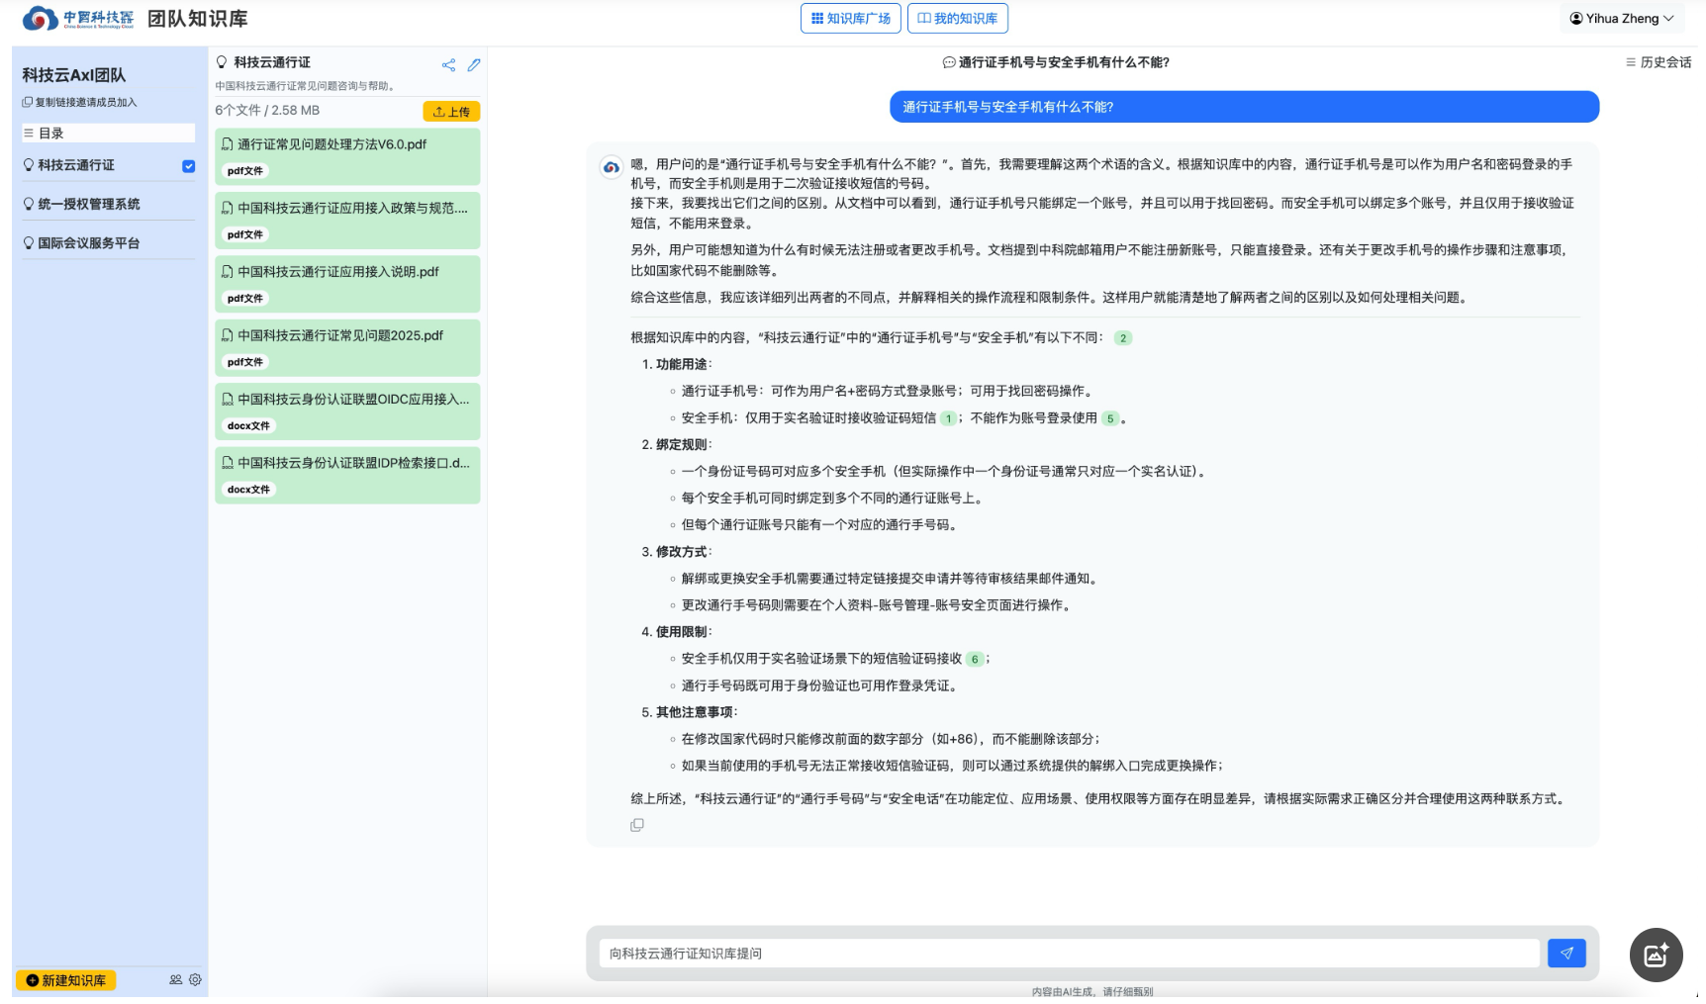The width and height of the screenshot is (1706, 1004).
Task: Click the 绑定规则 heading in the answer
Action: click(x=682, y=444)
